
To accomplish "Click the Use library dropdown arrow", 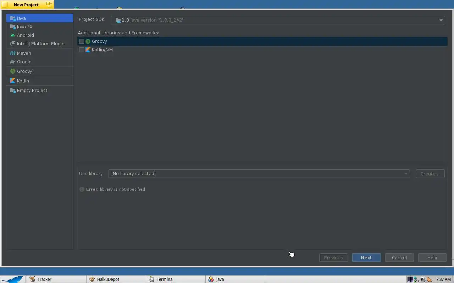I will (406, 174).
